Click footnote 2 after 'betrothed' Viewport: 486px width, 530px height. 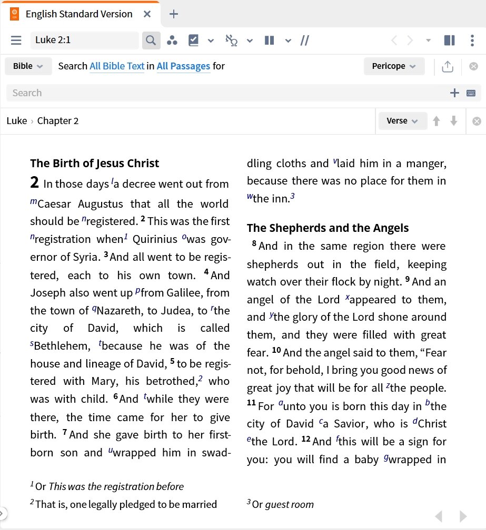[201, 378]
